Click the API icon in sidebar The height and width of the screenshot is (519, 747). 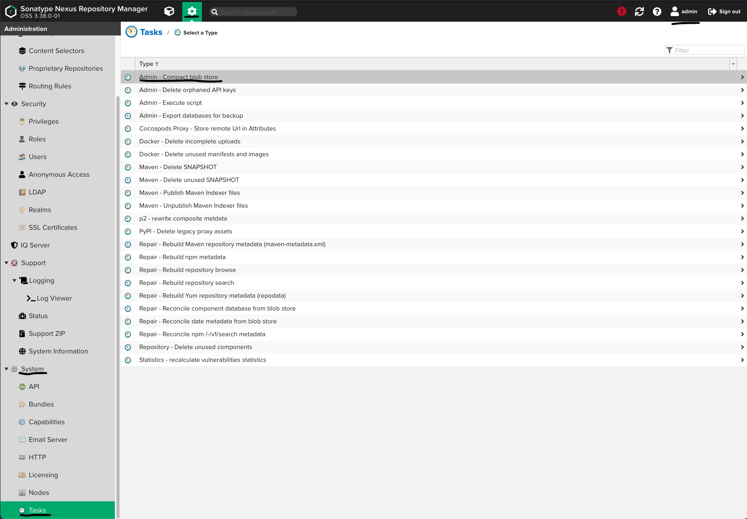click(22, 386)
